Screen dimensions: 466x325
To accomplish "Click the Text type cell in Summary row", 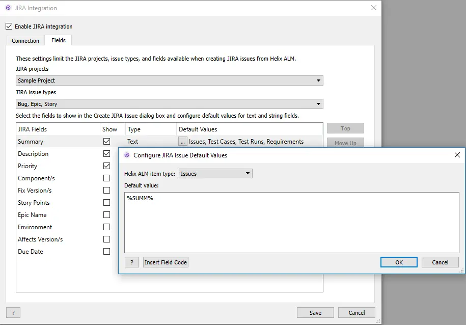I will coord(132,142).
